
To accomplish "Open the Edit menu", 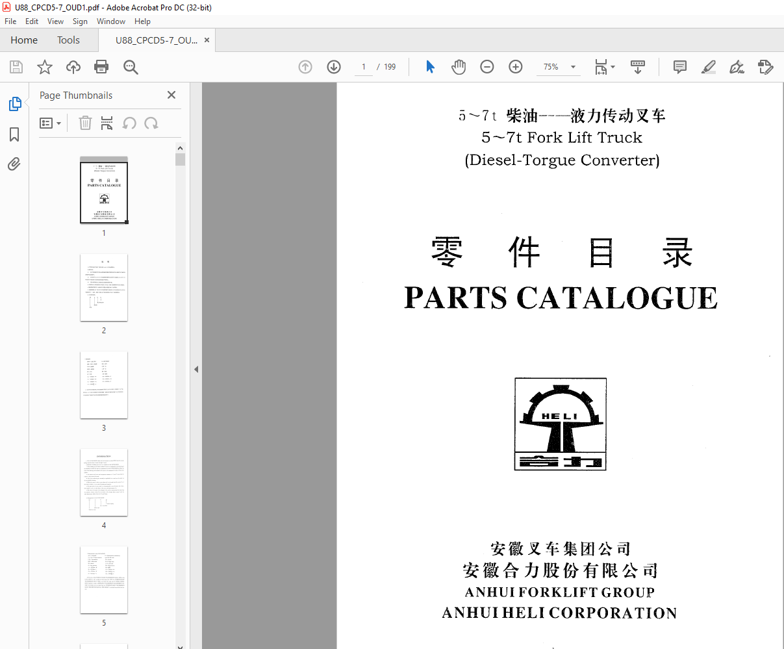I will [x=32, y=21].
